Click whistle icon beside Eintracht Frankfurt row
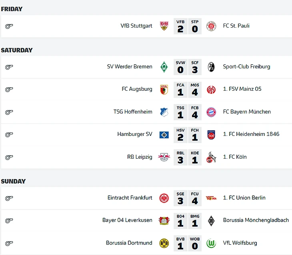292x255 pixels. click(x=9, y=198)
